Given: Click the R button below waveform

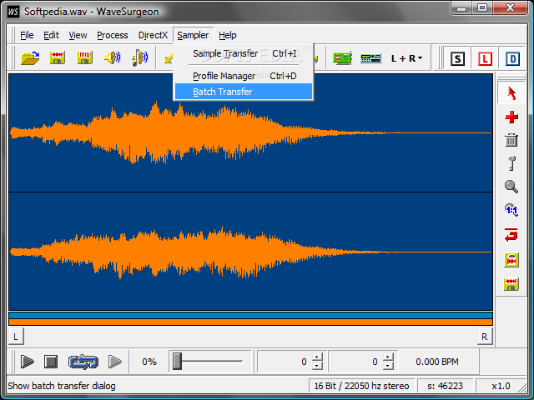Looking at the screenshot, I should coord(485,337).
